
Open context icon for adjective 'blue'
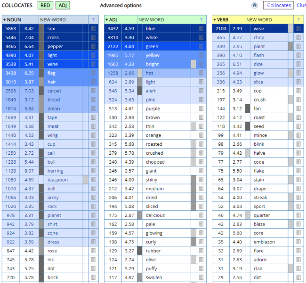pos(201,29)
